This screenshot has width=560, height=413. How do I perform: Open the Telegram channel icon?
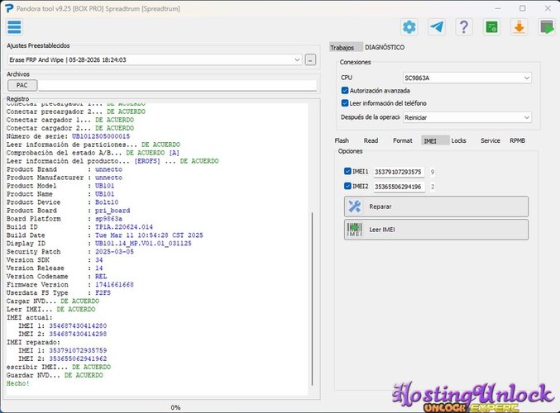437,27
